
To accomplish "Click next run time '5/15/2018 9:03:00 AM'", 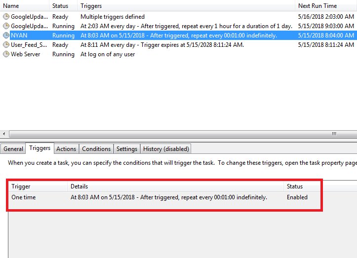I will [326, 26].
